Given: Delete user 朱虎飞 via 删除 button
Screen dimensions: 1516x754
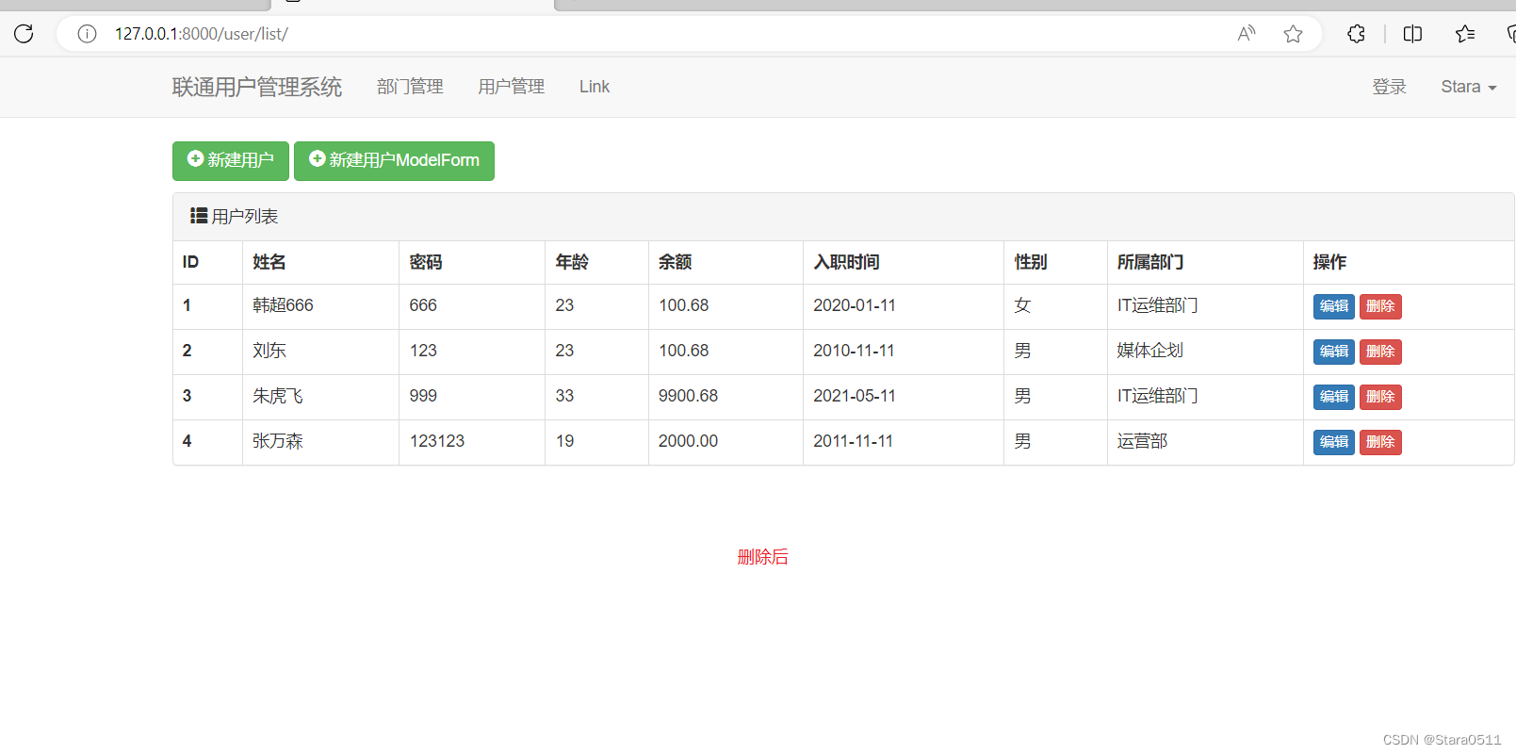Looking at the screenshot, I should tap(1380, 397).
